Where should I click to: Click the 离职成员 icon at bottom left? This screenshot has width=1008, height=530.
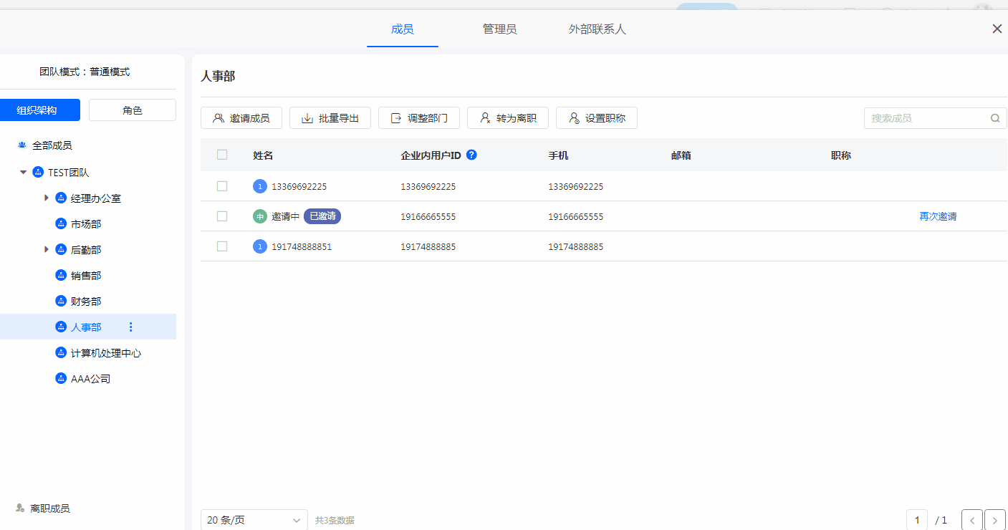pyautogui.click(x=20, y=509)
